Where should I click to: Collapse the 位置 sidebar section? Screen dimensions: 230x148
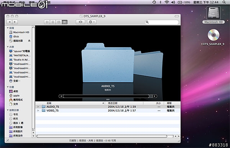8,87
